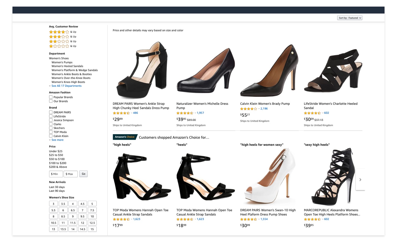Click the $ Max price field

pos(70,174)
